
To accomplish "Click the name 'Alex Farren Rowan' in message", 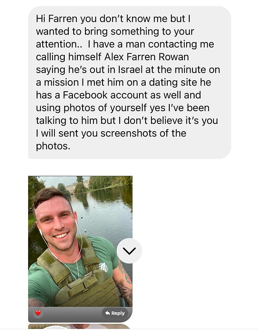I will 146,57.
